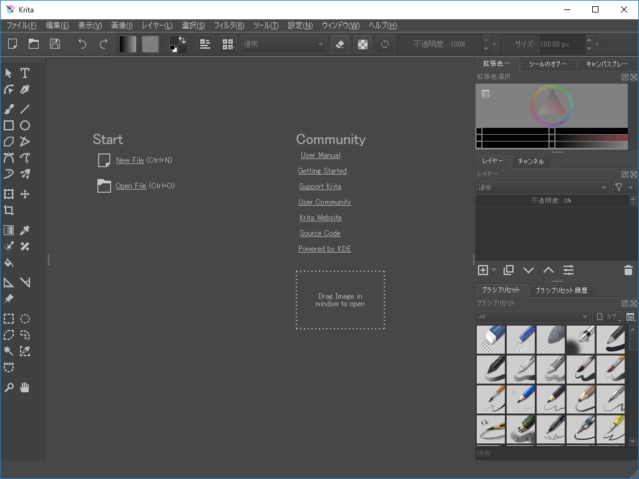Select the Fill bucket tool
The image size is (639, 479).
click(x=9, y=263)
